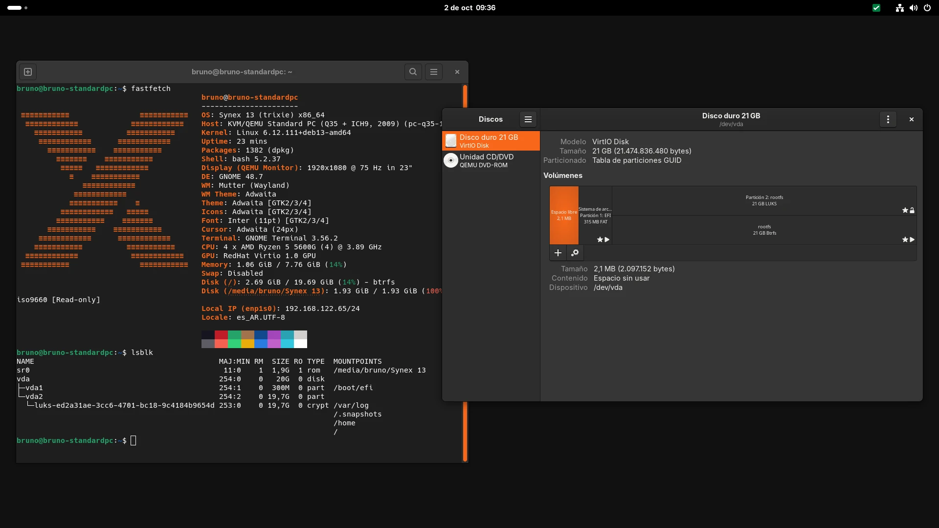Viewport: 939px width, 528px height.
Task: Click the /media/bruno/Synex 13 mountpoint in lsblk
Action: (380, 370)
